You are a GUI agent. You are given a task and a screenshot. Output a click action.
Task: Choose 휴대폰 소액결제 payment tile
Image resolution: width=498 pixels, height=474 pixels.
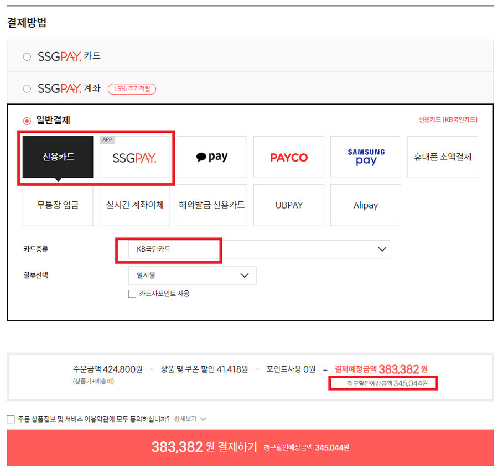[443, 157]
